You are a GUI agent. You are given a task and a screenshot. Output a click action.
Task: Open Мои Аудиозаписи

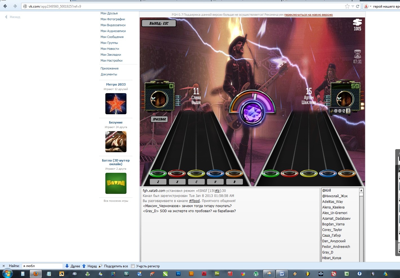pos(113,31)
